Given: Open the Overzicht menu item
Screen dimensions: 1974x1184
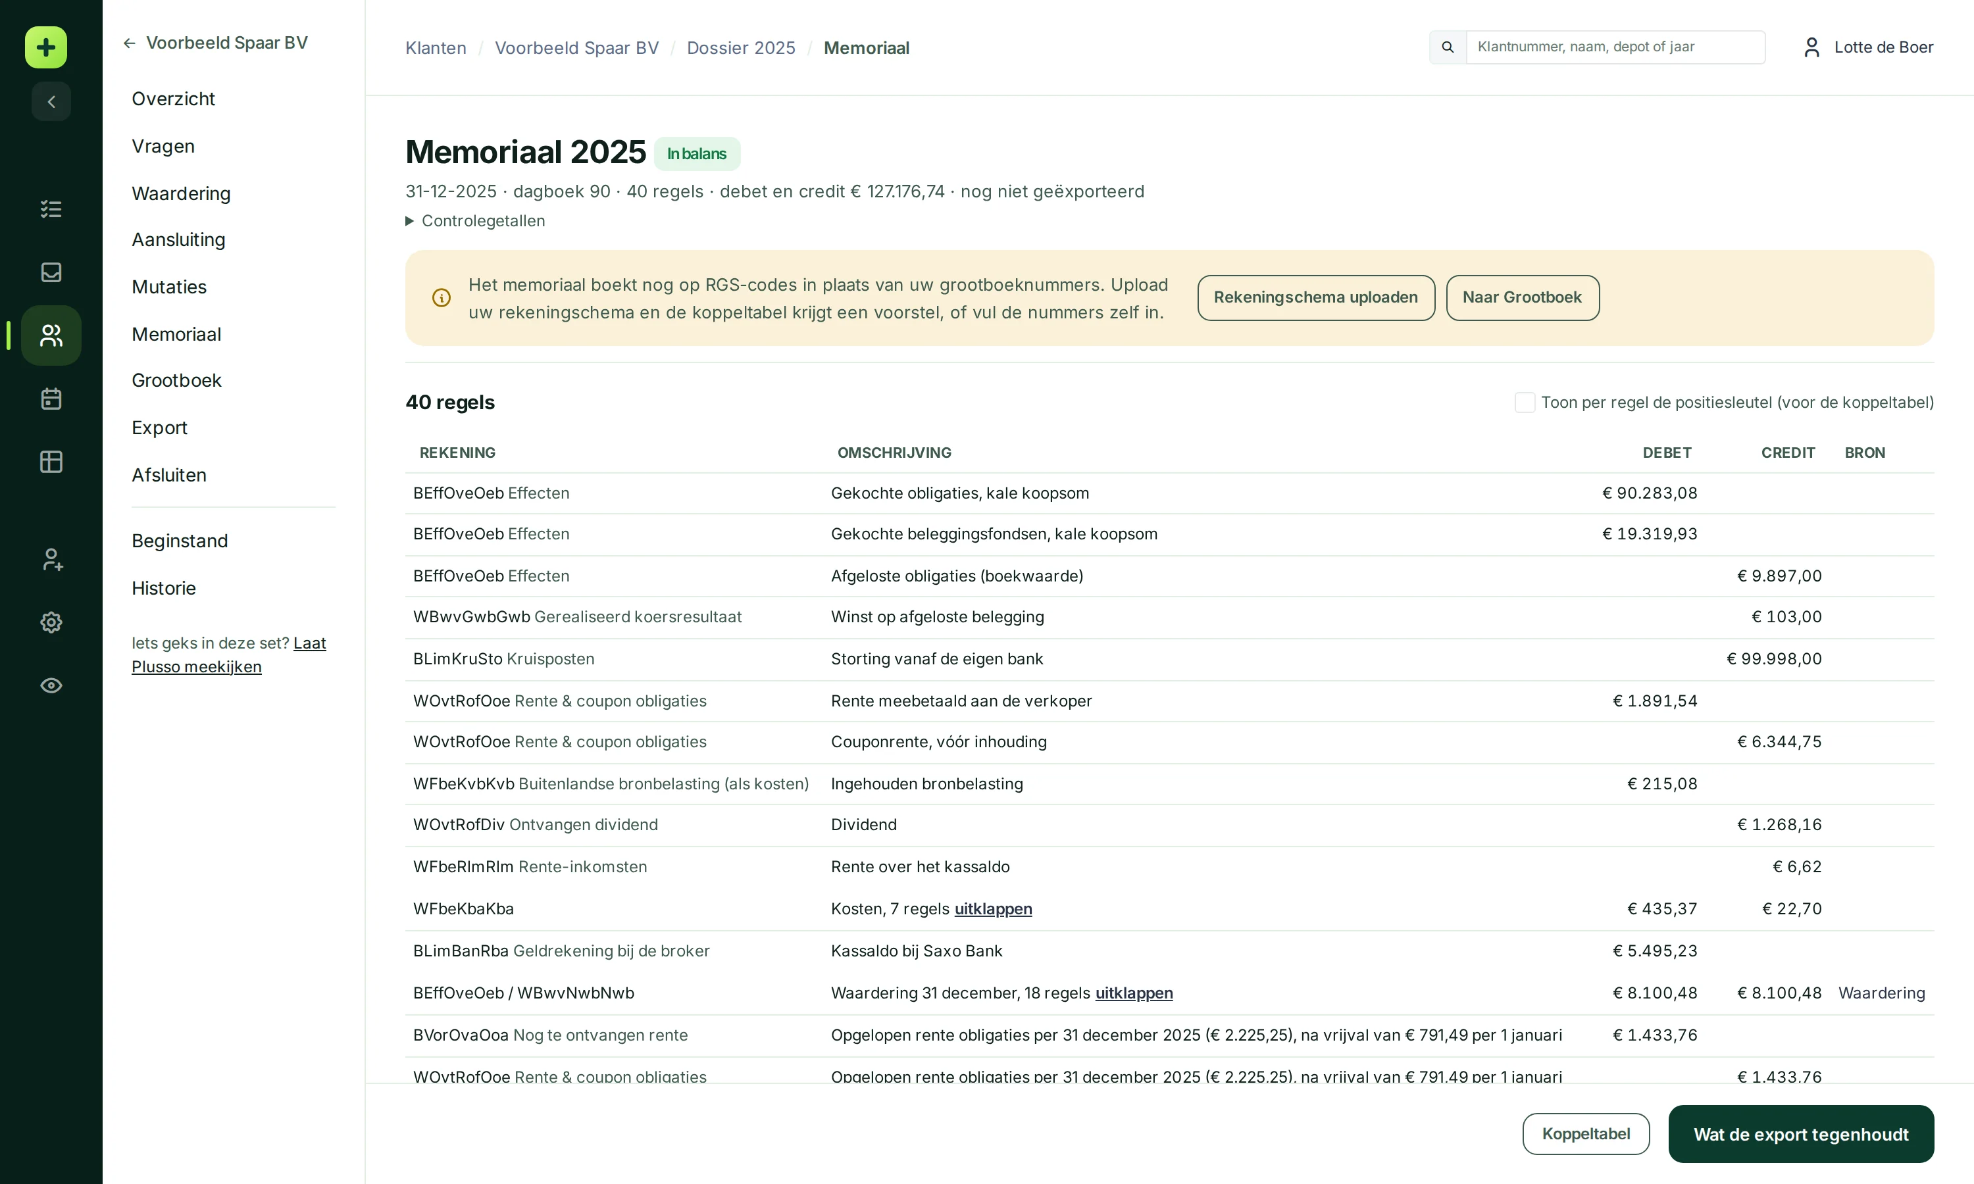Looking at the screenshot, I should [173, 99].
